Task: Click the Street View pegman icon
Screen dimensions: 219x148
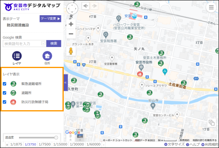Action: 71,51
